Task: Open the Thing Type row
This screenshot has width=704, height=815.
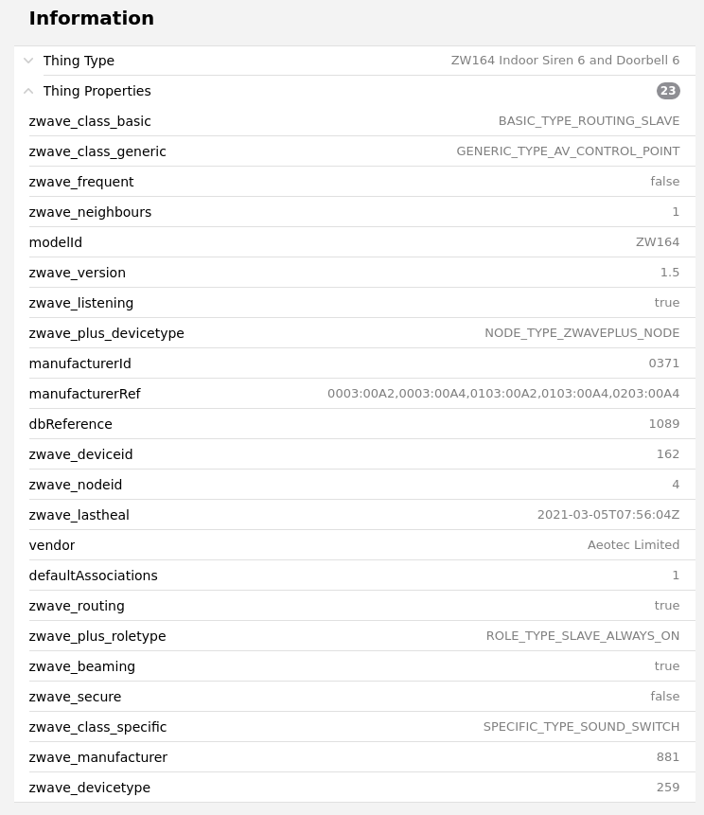Action: click(360, 61)
